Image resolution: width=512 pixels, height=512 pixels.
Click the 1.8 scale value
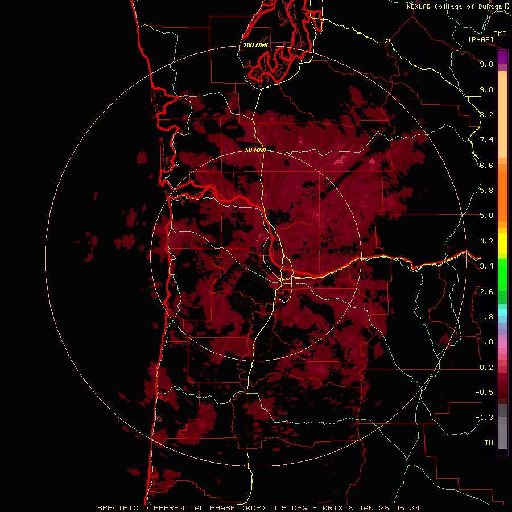[486, 317]
